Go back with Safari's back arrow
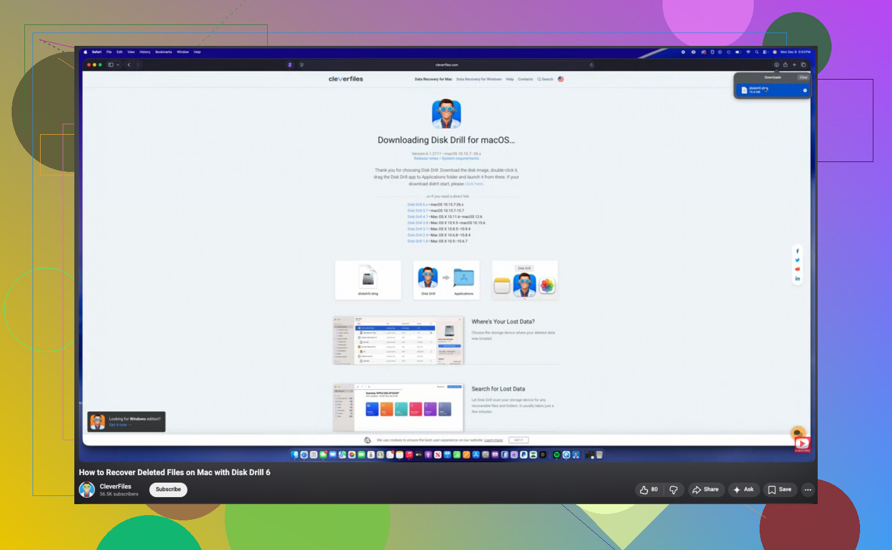The width and height of the screenshot is (892, 550). 129,65
